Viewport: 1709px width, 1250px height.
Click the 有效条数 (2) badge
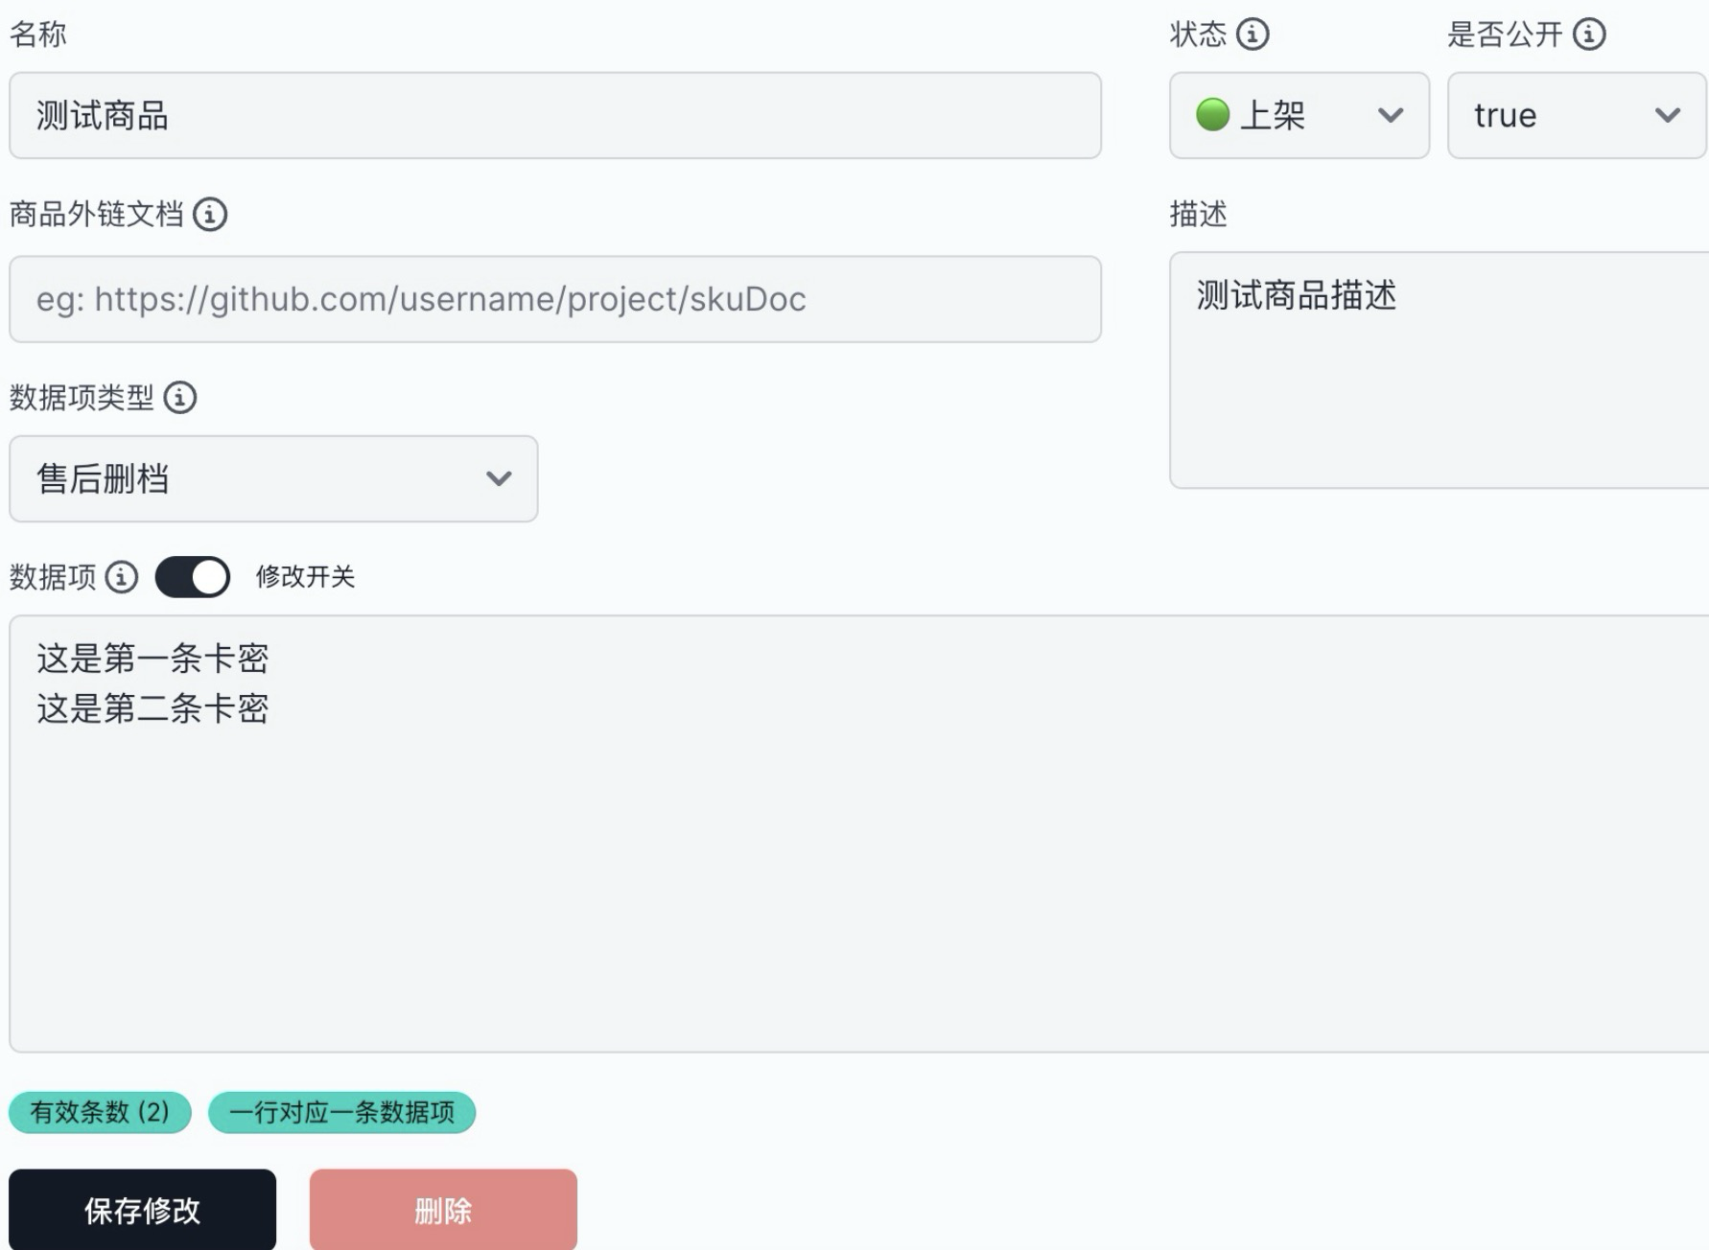point(100,1112)
